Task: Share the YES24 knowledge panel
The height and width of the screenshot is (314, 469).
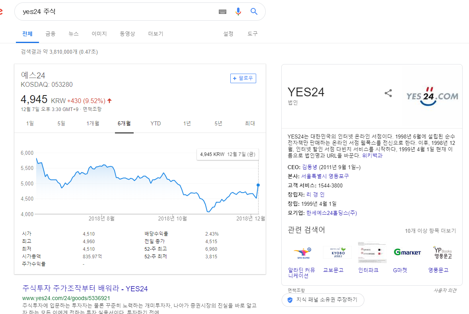Action: click(x=388, y=93)
